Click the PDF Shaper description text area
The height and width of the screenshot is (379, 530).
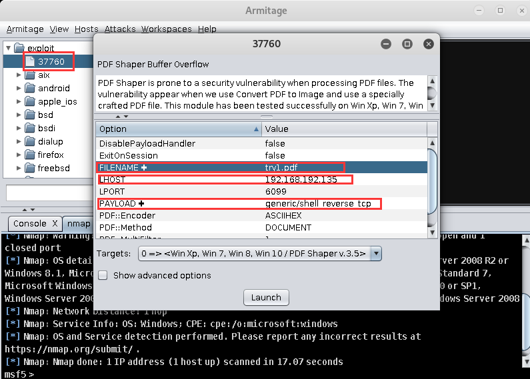(261, 93)
